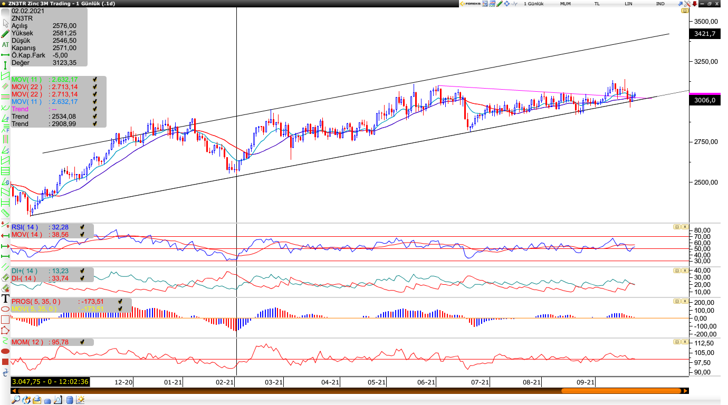Toggle the RSI( 14 ) checkmark
This screenshot has width=728, height=405.
point(82,227)
